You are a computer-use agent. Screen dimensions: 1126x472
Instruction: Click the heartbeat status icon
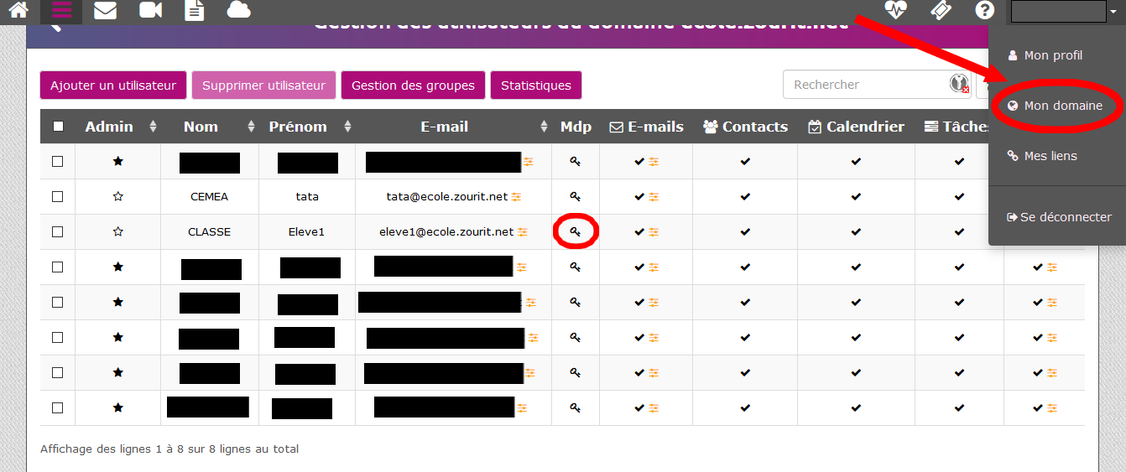[x=896, y=10]
